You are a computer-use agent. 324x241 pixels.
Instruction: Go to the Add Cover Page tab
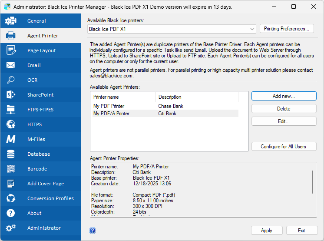click(45, 184)
